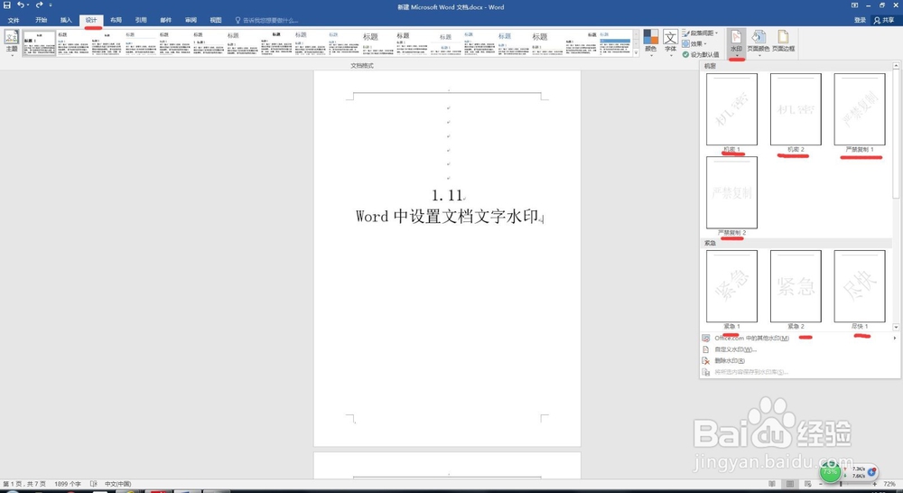This screenshot has height=493, width=903.
Task: Click proofing icon in status bar
Action: pos(93,484)
